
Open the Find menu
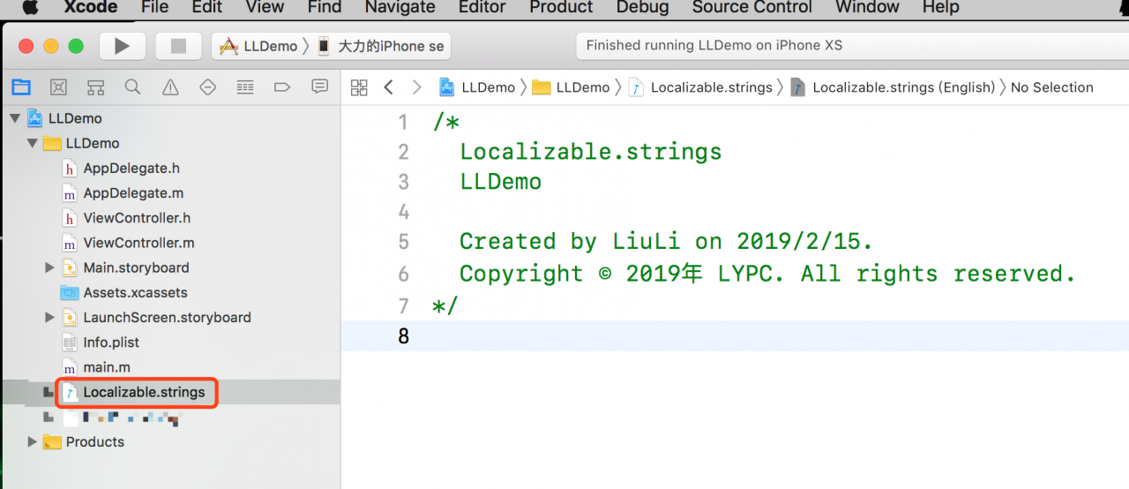pos(325,7)
